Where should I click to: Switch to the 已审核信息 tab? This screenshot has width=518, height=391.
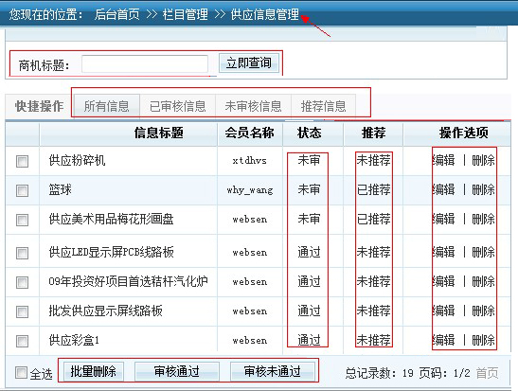point(178,106)
